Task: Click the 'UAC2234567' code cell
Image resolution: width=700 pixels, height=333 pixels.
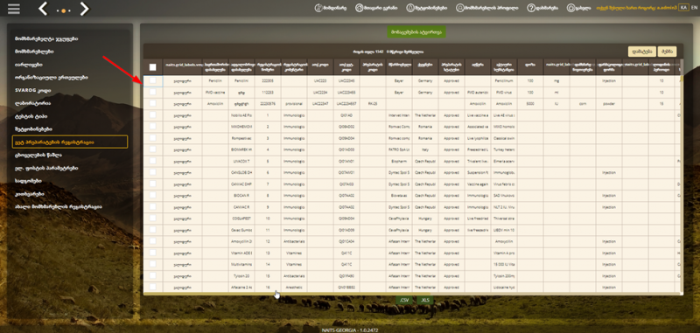Action: click(346, 104)
